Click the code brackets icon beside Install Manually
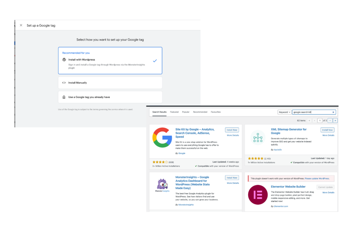The image size is (358, 239). (x=64, y=83)
